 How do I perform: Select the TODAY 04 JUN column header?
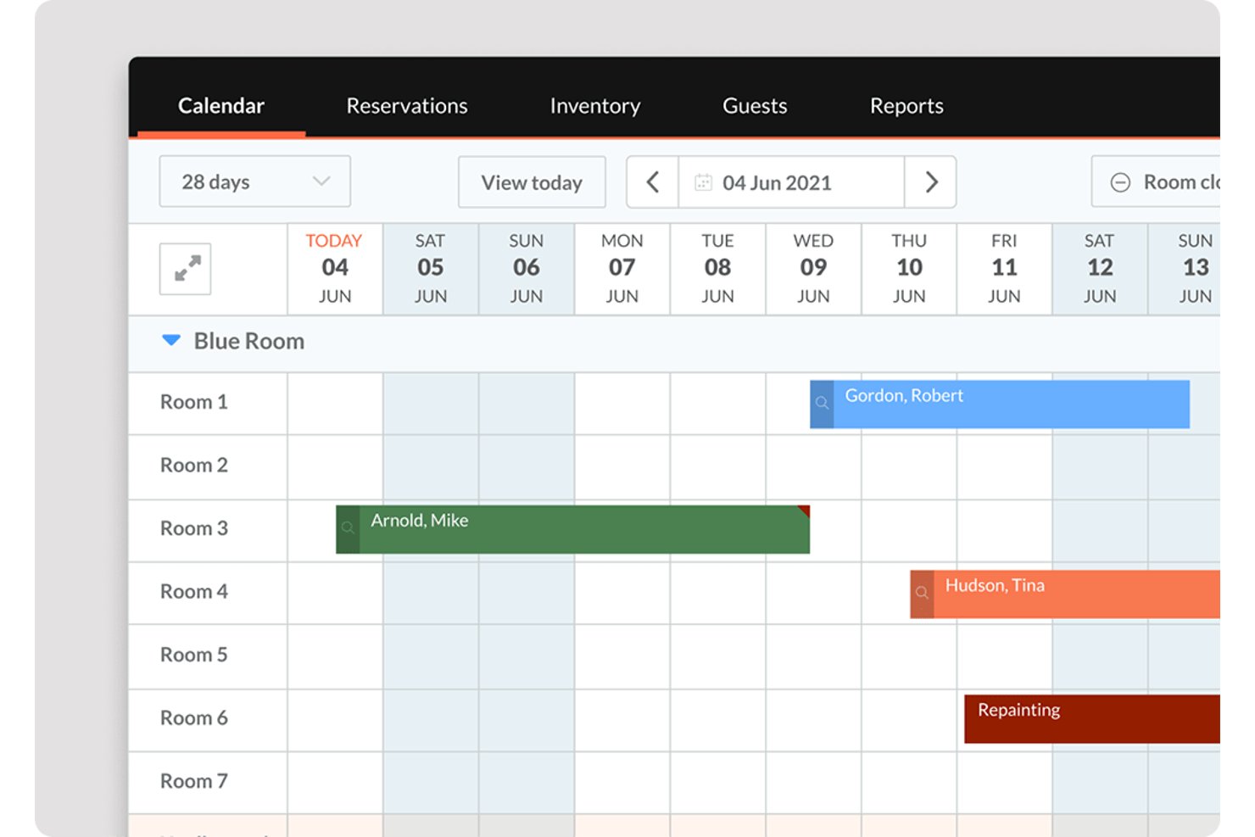(x=335, y=269)
